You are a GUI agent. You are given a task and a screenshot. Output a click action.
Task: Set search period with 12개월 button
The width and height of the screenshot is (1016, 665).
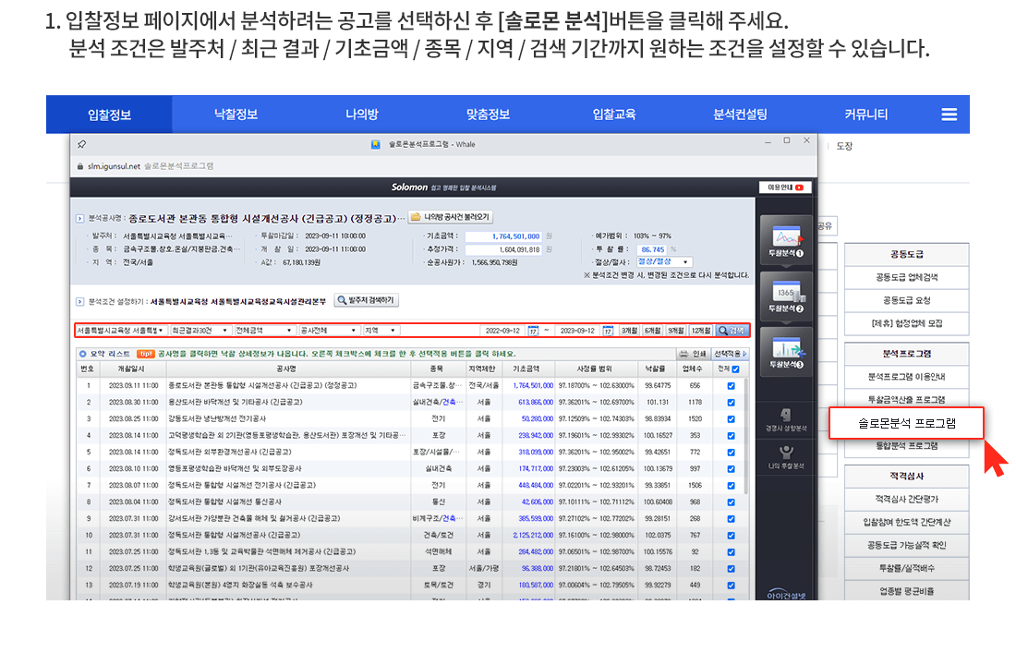click(x=700, y=331)
